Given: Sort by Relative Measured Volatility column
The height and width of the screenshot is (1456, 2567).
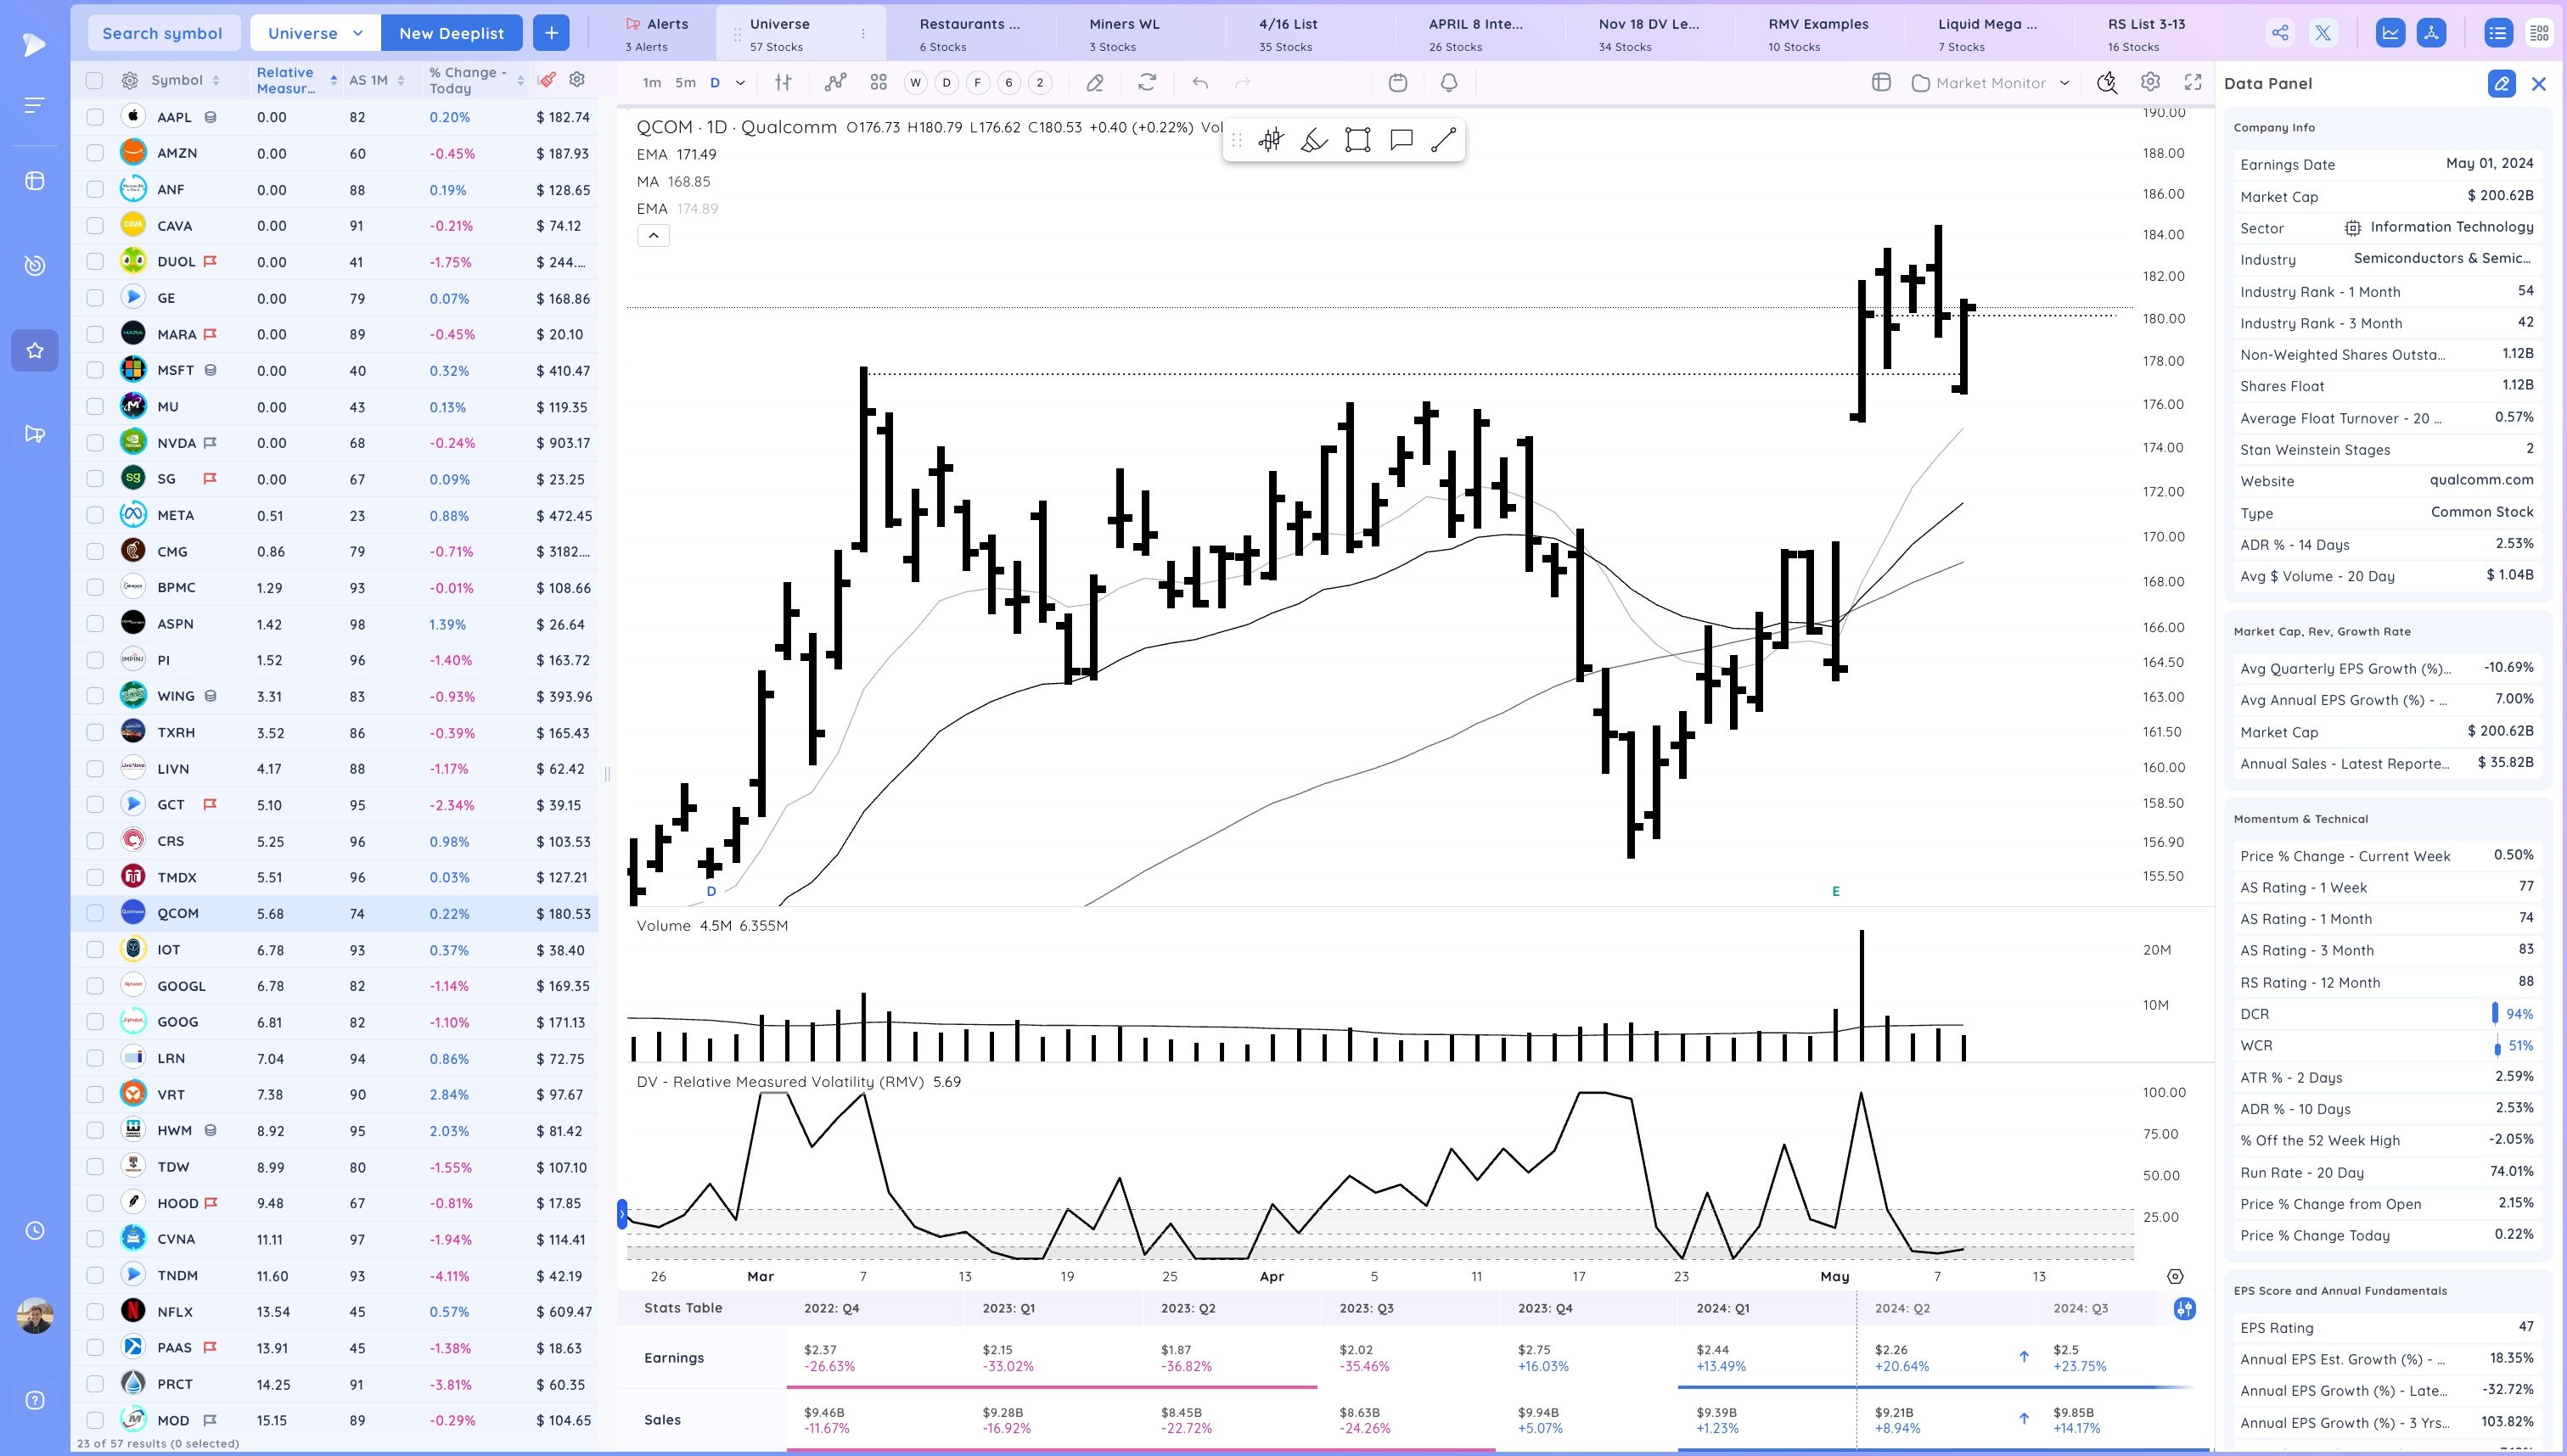Looking at the screenshot, I should 296,80.
